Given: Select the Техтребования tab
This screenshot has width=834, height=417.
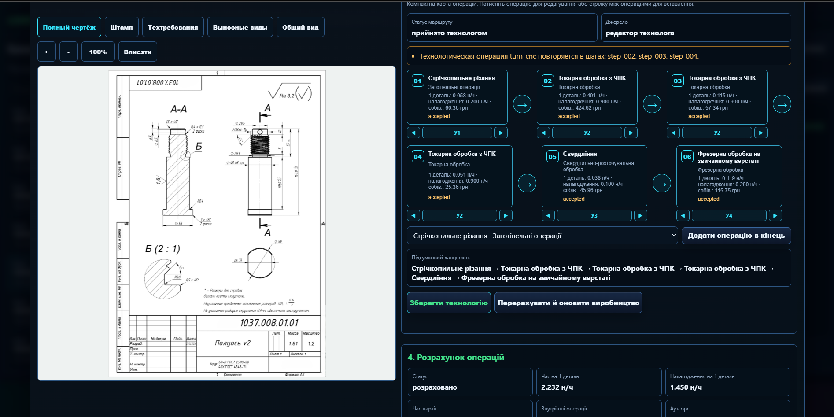Looking at the screenshot, I should click(173, 27).
